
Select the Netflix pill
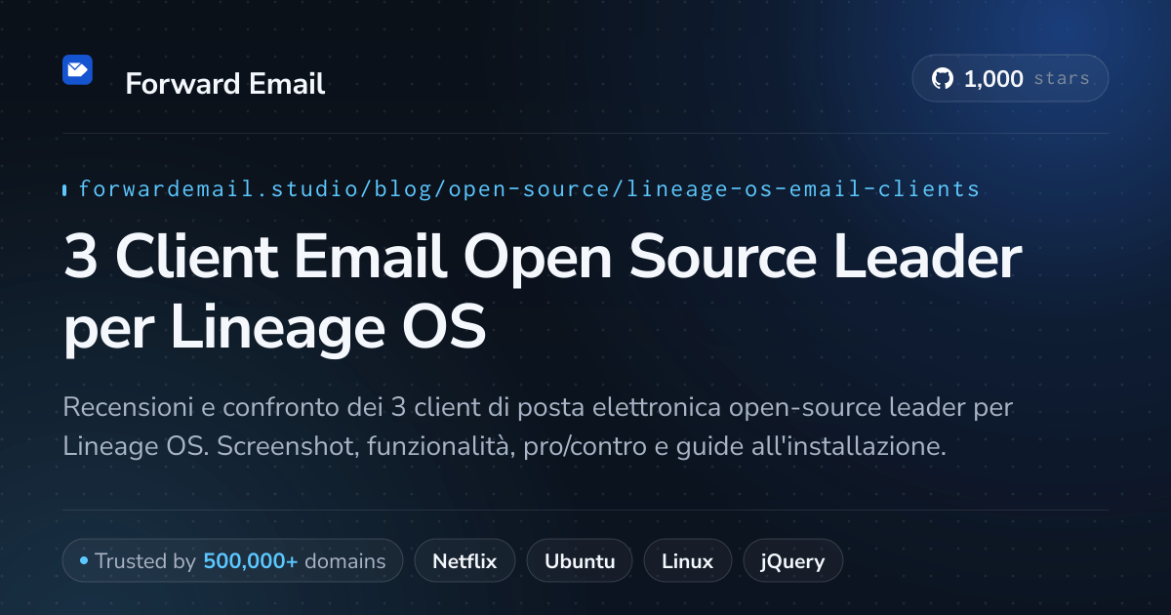point(464,561)
